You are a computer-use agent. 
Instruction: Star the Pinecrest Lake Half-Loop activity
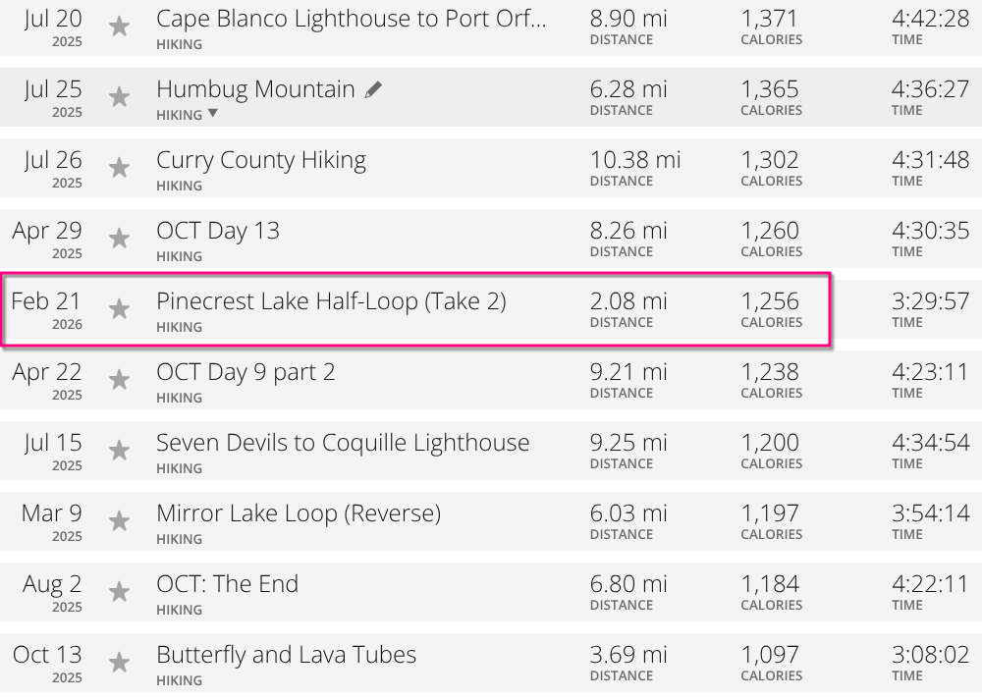coord(119,309)
